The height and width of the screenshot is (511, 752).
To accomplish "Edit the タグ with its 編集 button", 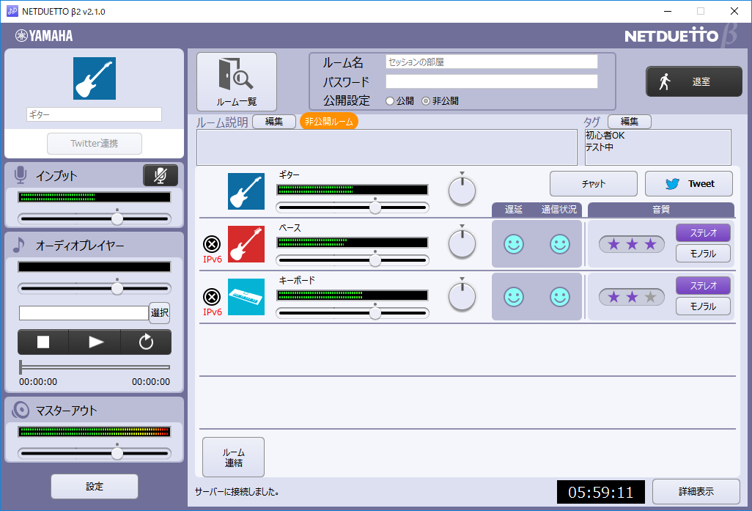I will tap(629, 122).
